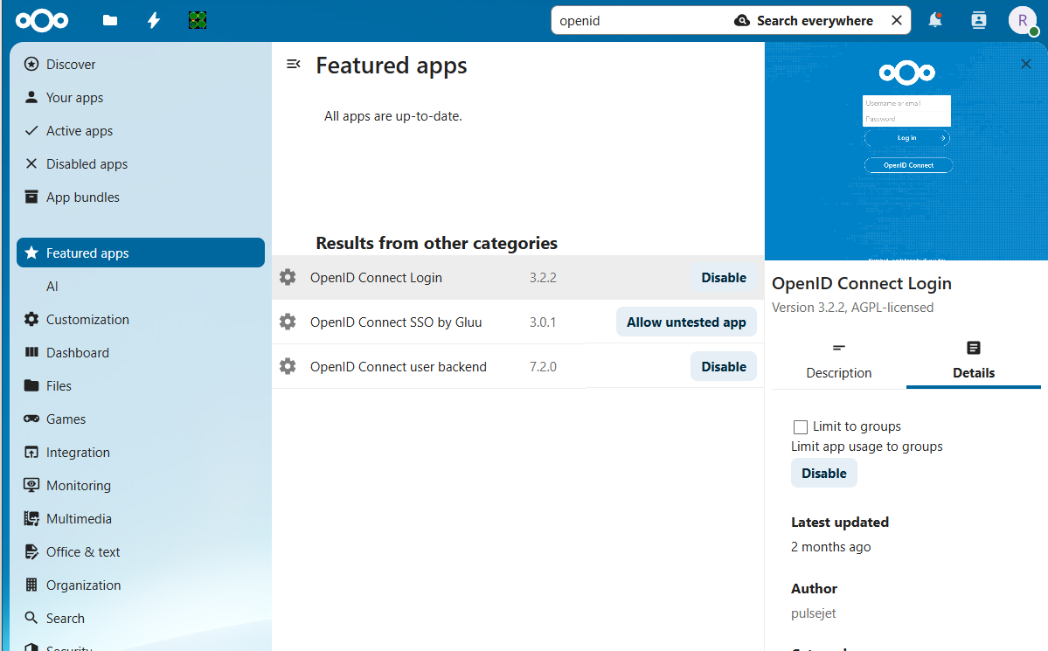
Task: Click the Nextcloud logo in header
Action: pyautogui.click(x=41, y=20)
